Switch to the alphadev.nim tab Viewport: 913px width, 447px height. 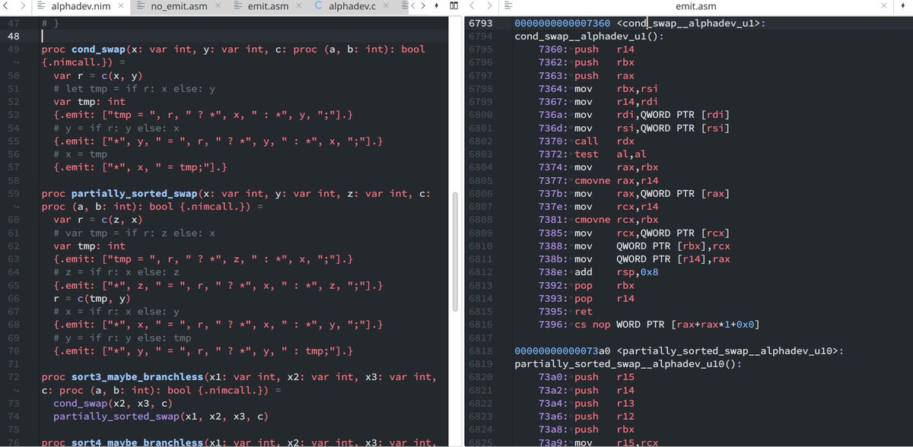(80, 7)
